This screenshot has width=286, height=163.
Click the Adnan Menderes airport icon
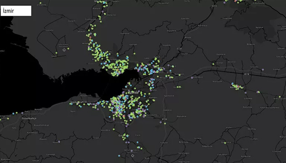133,156
